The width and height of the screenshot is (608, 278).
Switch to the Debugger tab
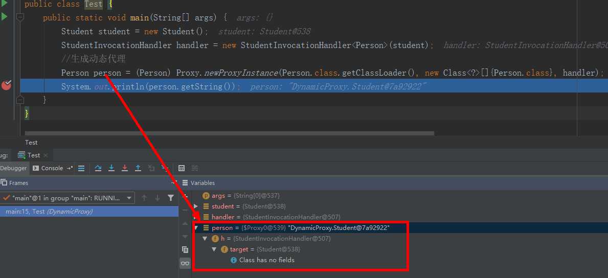tap(14, 168)
